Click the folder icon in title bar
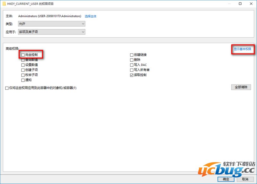257x184 pixels. click(4, 4)
